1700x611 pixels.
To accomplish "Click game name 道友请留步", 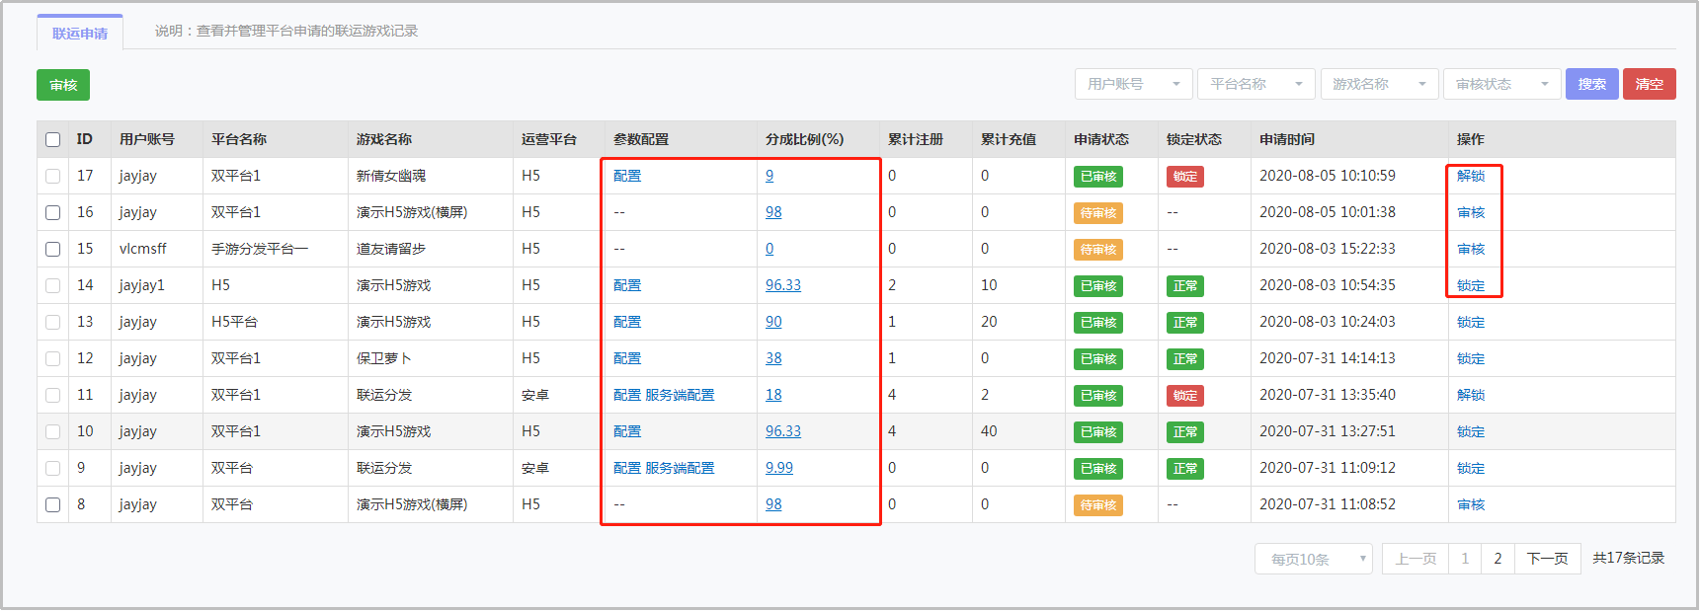I will coord(391,249).
